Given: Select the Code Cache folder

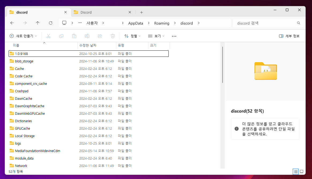Looking at the screenshot, I should 89,76.
